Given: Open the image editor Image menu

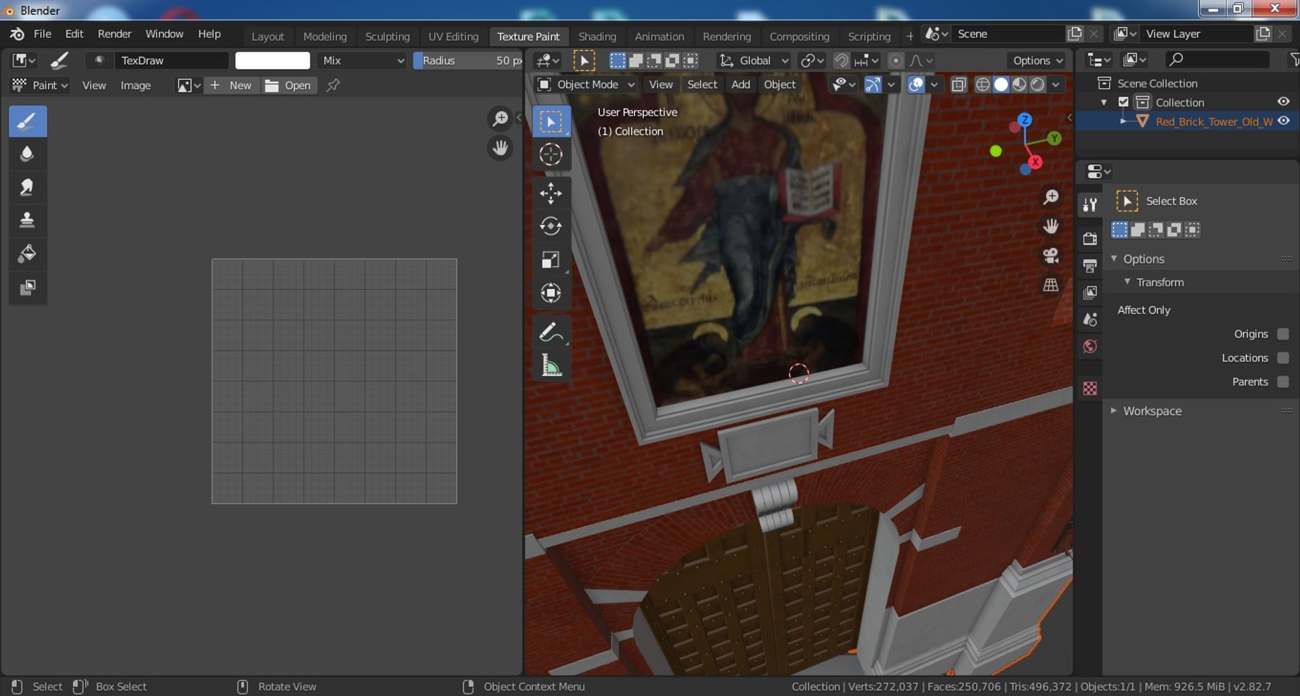Looking at the screenshot, I should tap(135, 85).
